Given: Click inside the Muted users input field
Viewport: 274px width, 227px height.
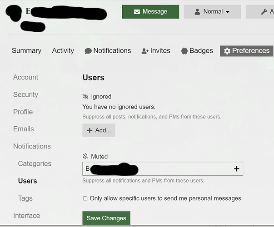Looking at the screenshot, I should coord(163,169).
